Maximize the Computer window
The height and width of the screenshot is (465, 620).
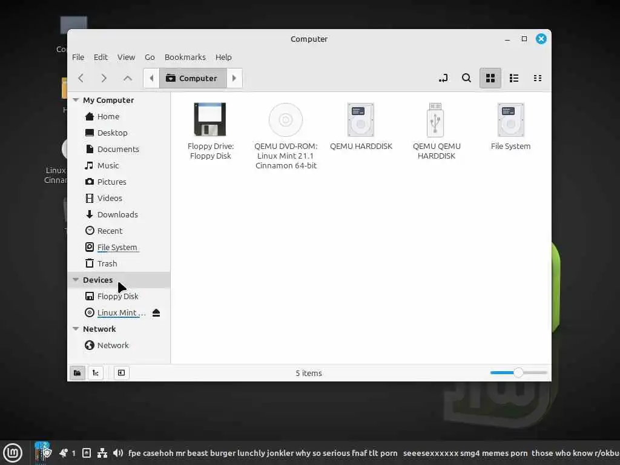pyautogui.click(x=524, y=39)
